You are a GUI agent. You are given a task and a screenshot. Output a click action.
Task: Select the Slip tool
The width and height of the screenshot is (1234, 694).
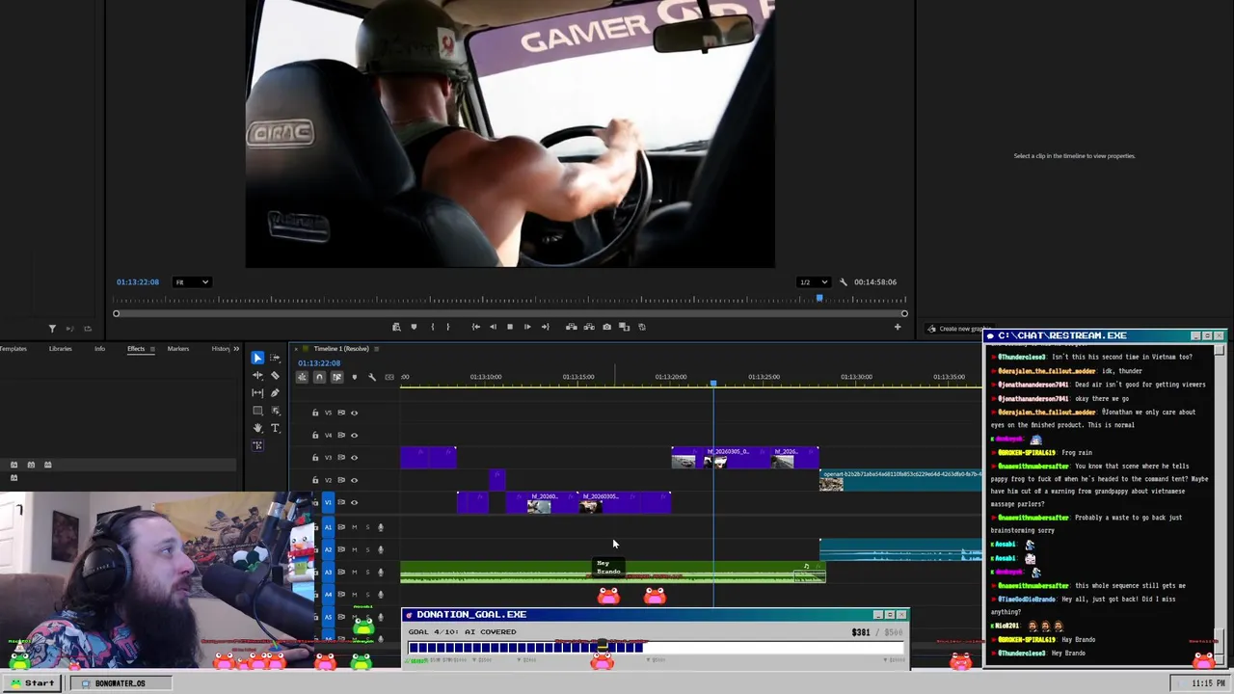click(257, 392)
